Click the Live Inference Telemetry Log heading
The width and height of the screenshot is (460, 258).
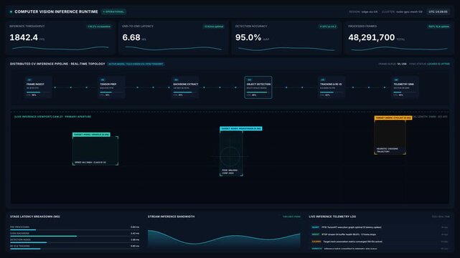click(332, 216)
